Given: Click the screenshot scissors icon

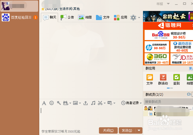Looking at the screenshot, I should [x=100, y=103].
